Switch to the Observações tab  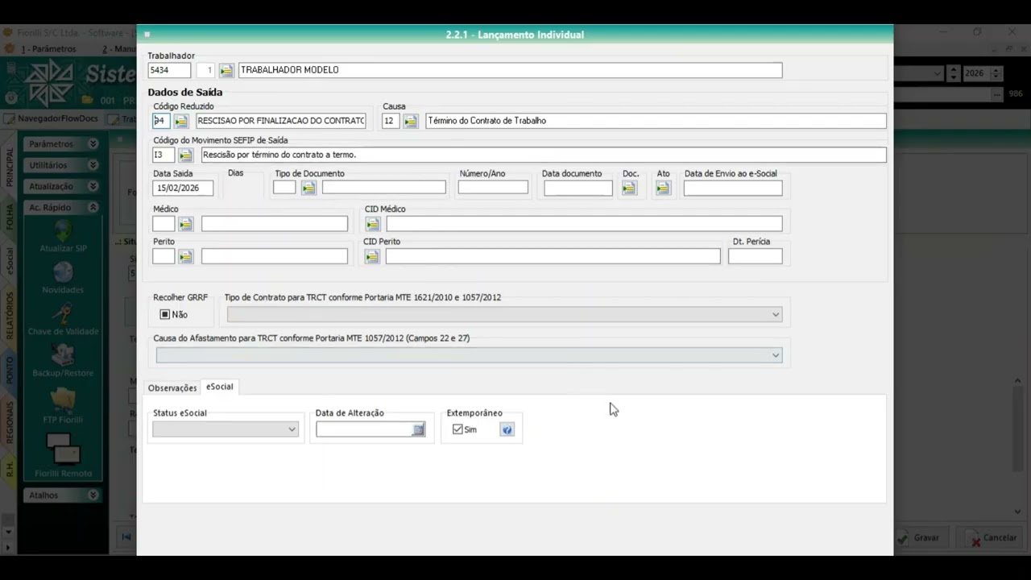[172, 388]
